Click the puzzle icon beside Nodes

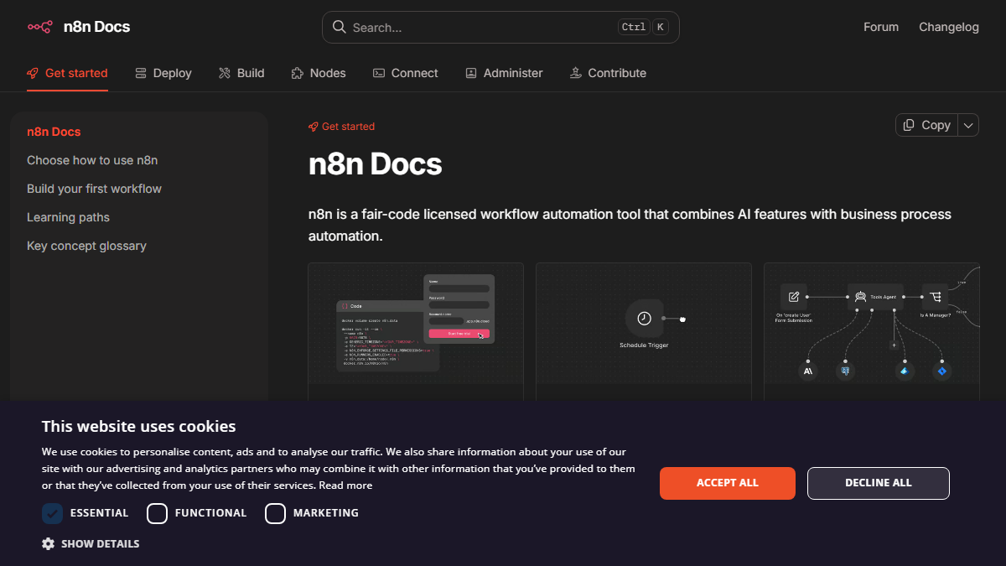(297, 73)
